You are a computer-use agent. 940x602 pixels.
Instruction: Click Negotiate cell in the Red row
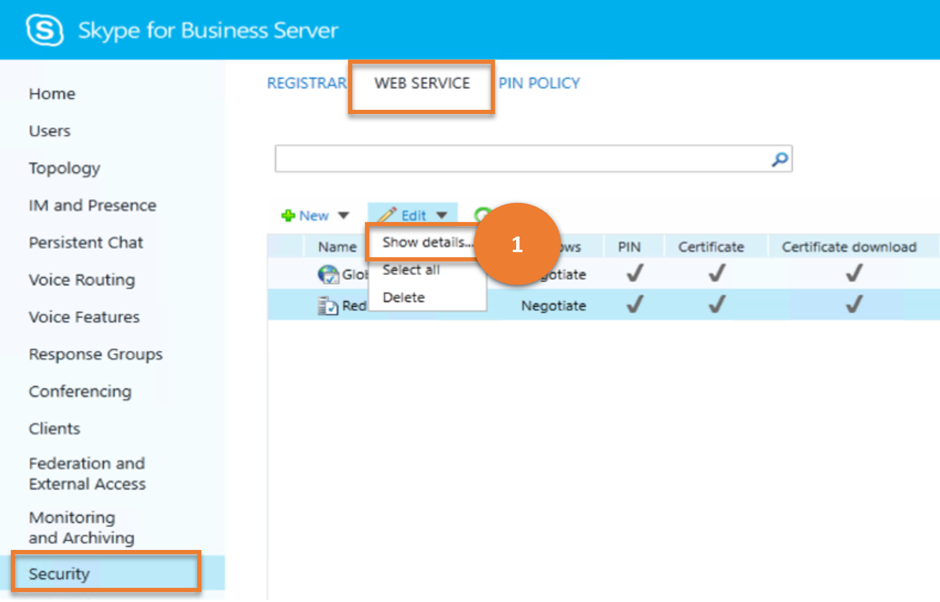pyautogui.click(x=553, y=306)
